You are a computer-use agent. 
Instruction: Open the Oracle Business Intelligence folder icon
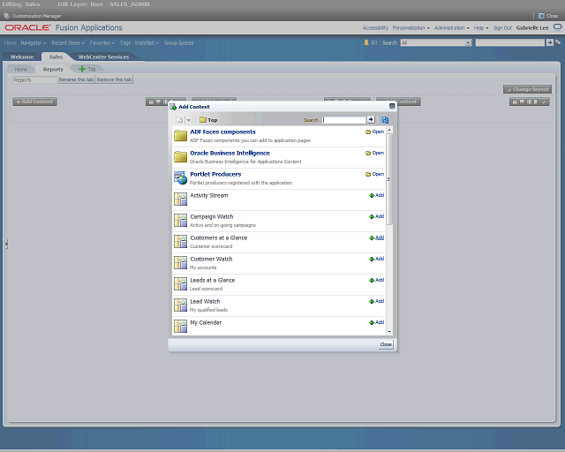click(x=180, y=157)
